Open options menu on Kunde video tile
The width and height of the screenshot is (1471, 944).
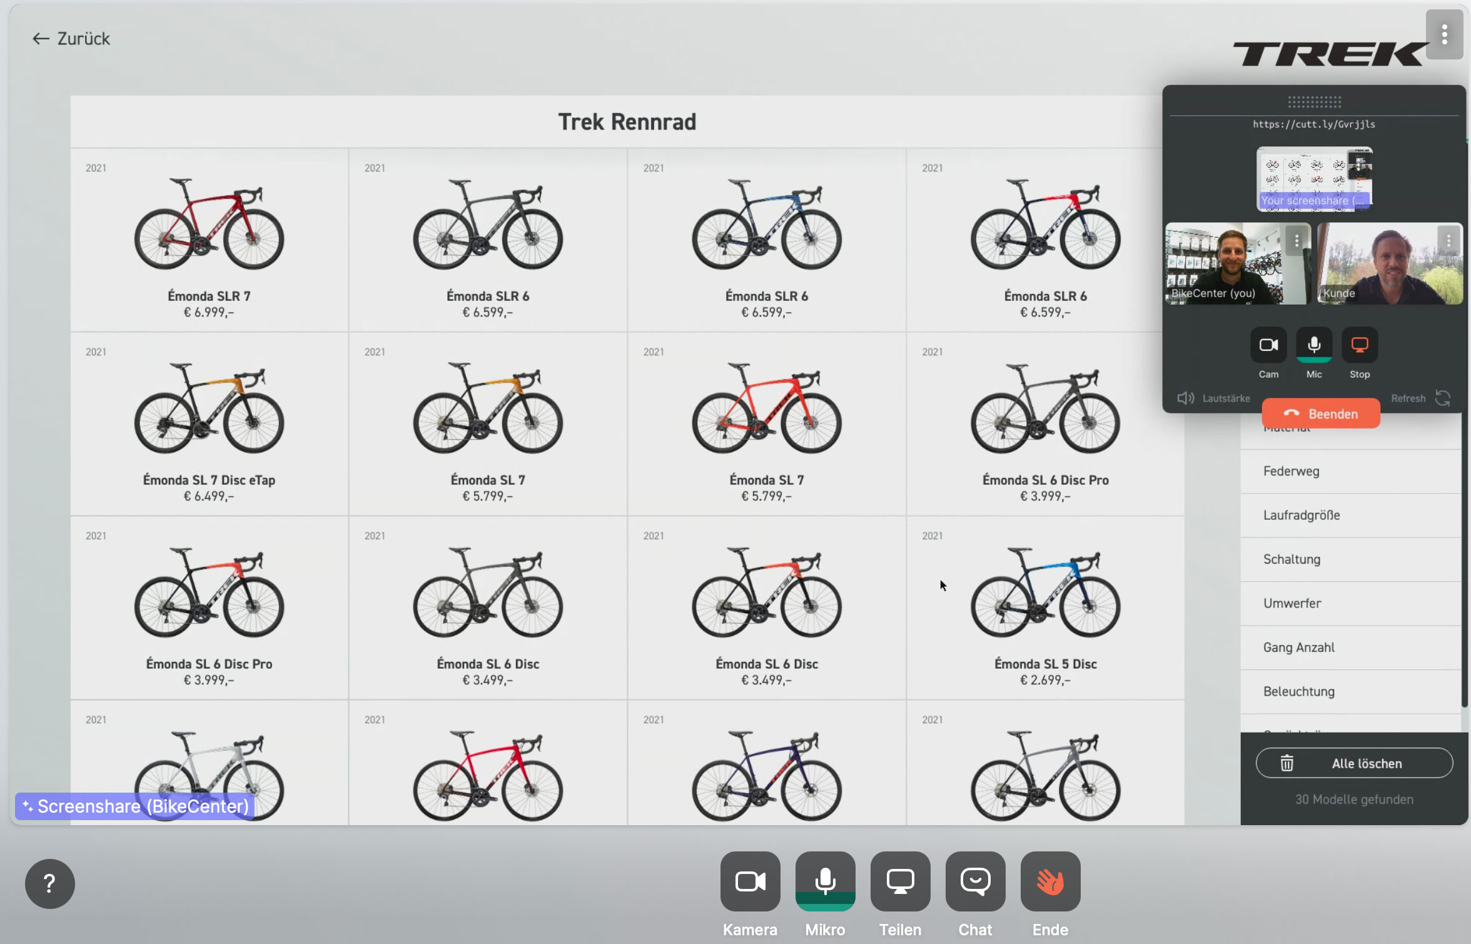pyautogui.click(x=1448, y=240)
